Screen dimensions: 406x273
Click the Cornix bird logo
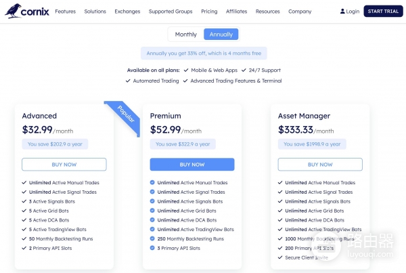13,11
